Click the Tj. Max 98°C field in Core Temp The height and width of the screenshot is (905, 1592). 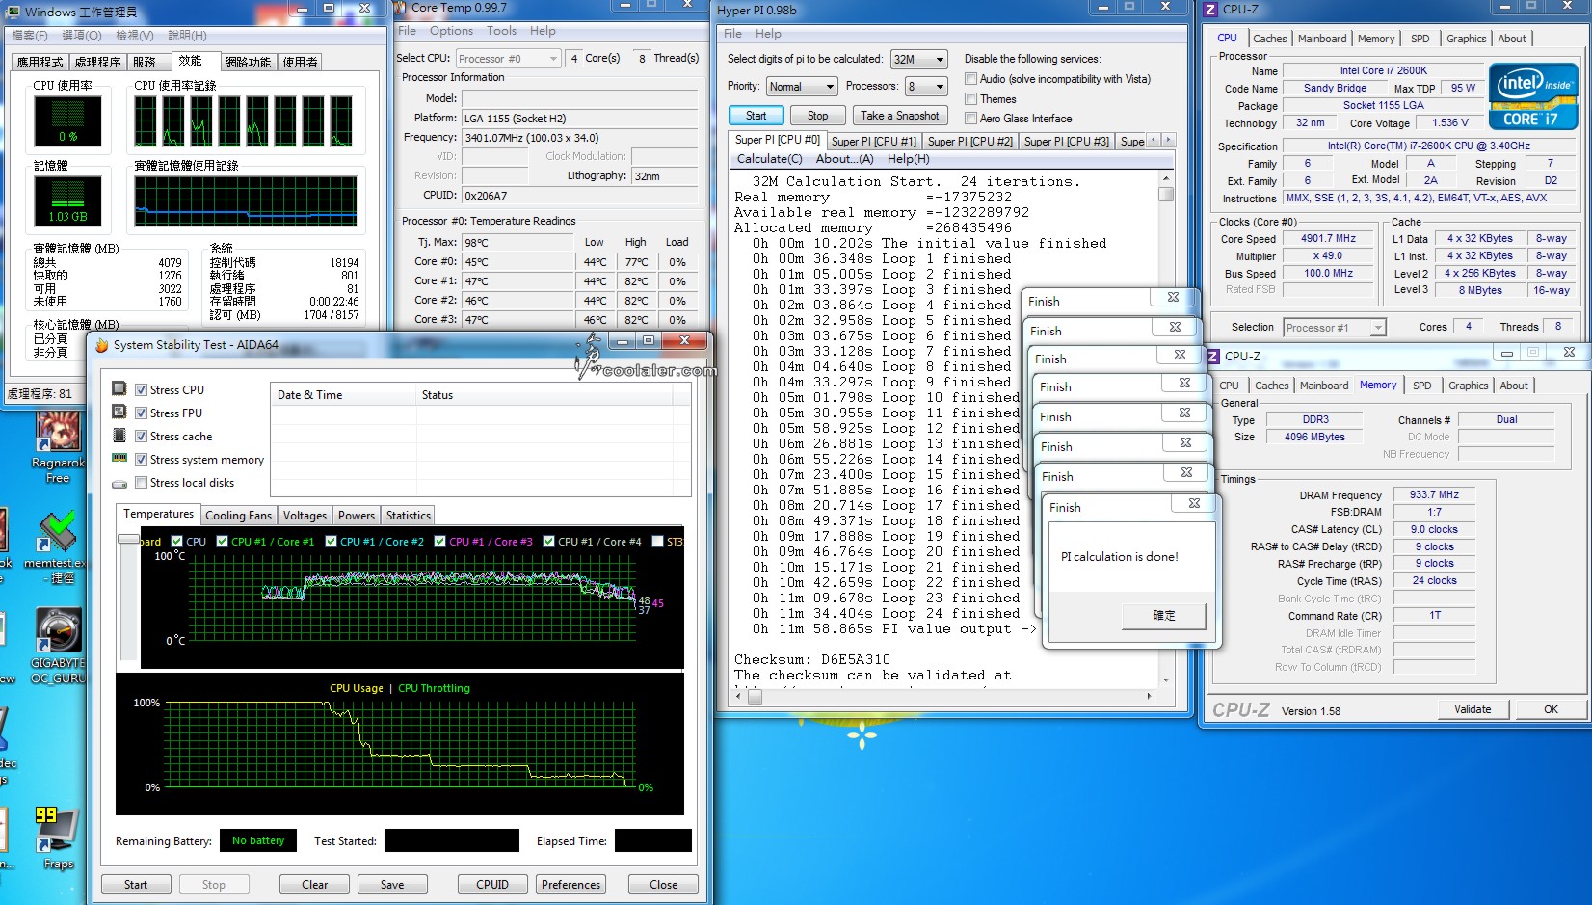(518, 243)
